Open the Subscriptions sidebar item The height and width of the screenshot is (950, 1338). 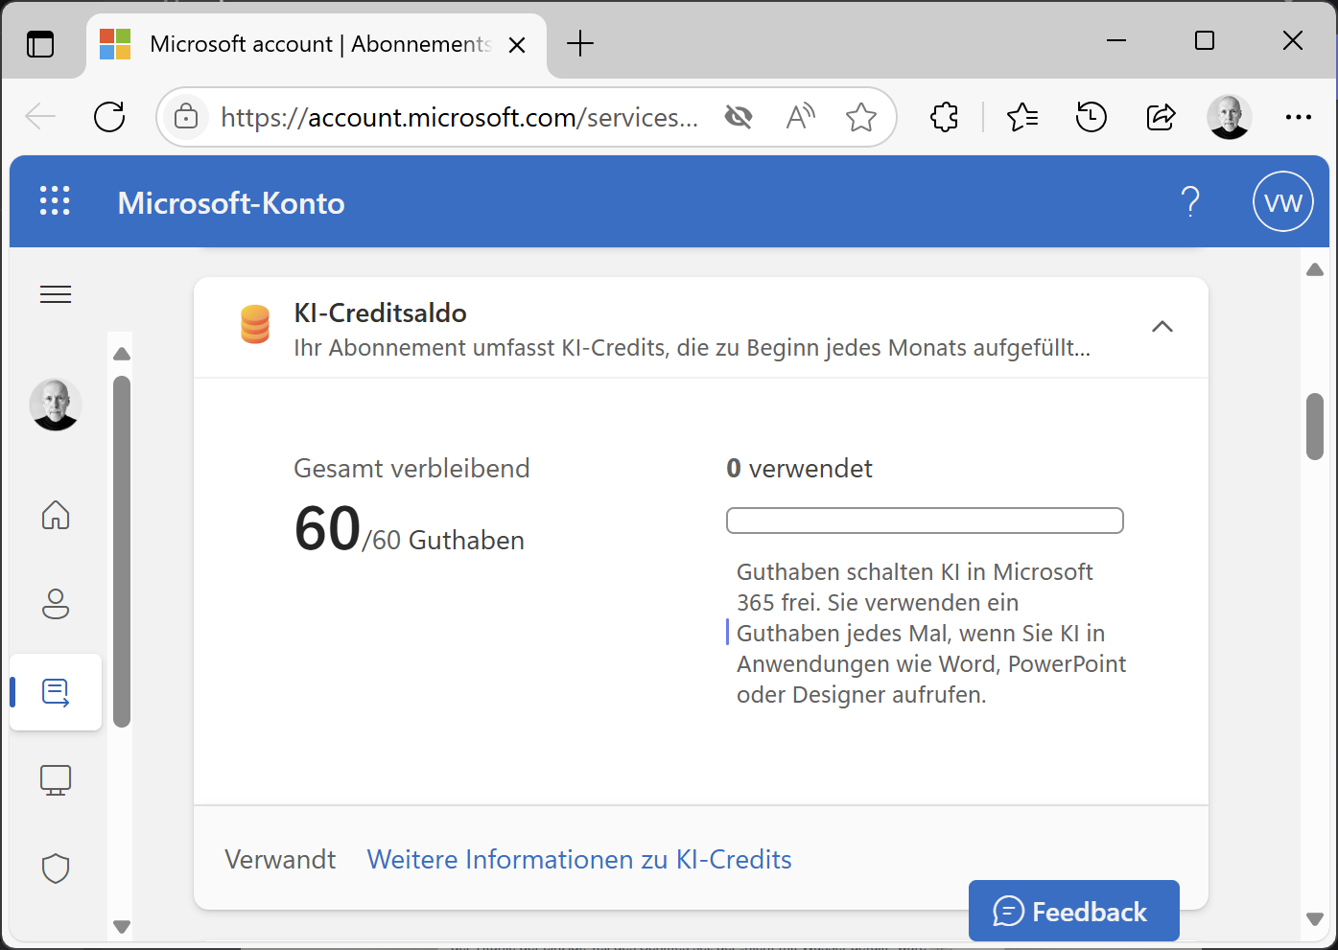56,692
